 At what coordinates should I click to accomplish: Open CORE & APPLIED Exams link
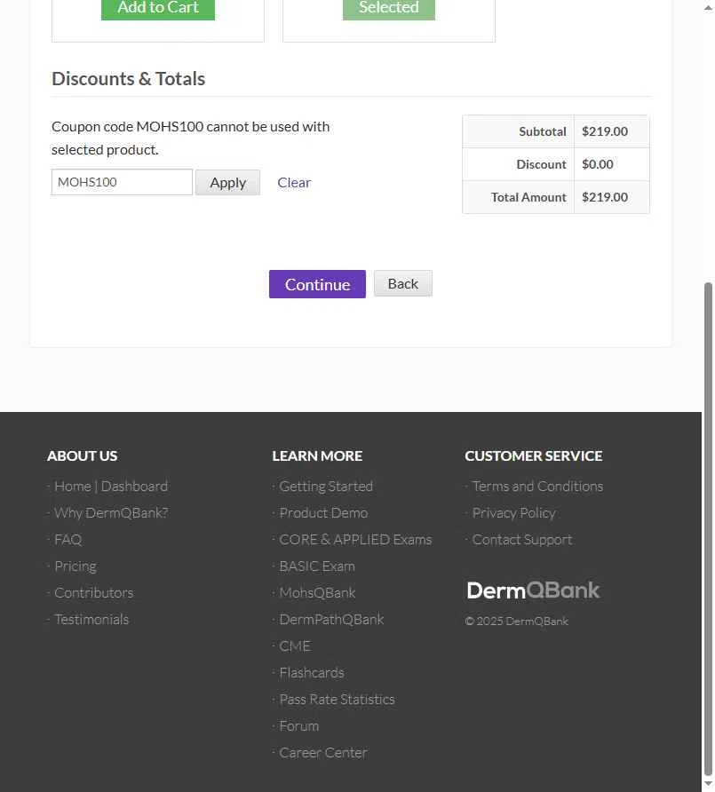356,540
